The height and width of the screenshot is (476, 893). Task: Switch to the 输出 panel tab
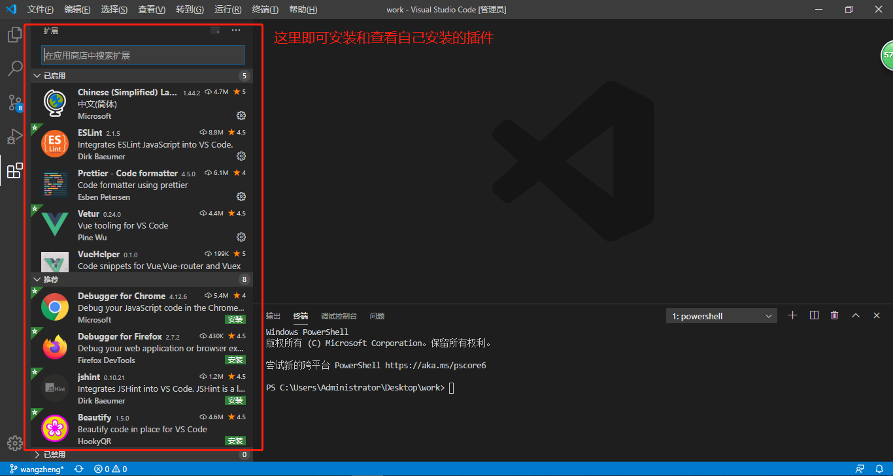(x=273, y=316)
